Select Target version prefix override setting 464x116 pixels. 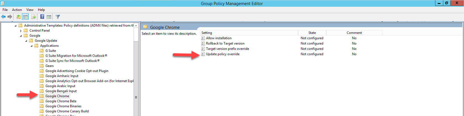click(x=227, y=49)
